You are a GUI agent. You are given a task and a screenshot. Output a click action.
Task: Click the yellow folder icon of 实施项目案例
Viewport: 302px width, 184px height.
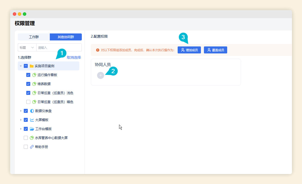[32, 66]
